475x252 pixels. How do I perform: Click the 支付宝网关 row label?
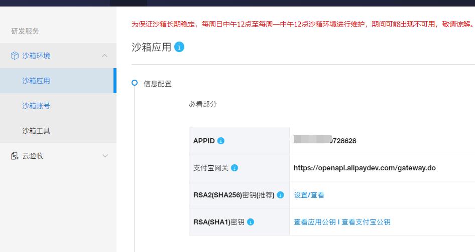[x=211, y=168]
